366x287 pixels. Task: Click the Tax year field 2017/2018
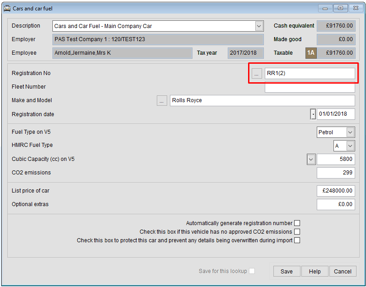click(246, 53)
